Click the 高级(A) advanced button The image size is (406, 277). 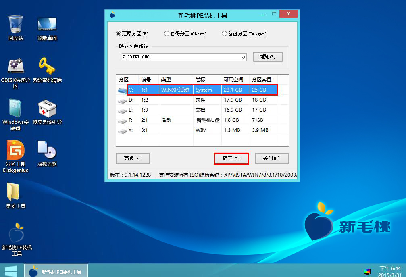point(133,158)
